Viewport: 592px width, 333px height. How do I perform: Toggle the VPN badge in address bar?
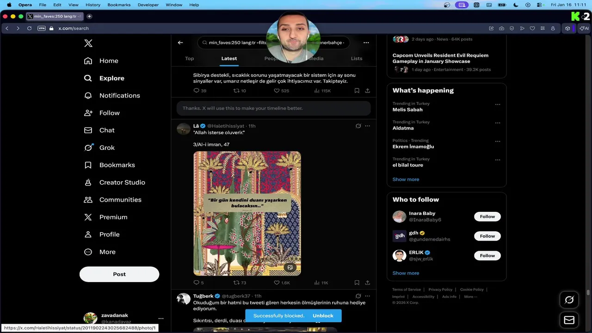point(42,28)
